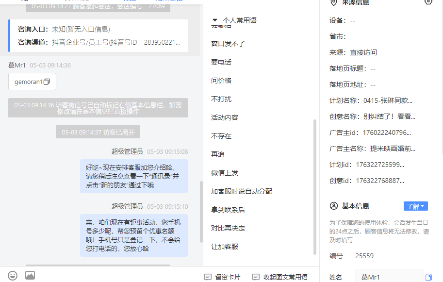Click the 计划名称 0415-张琳同款 value

pos(388,100)
